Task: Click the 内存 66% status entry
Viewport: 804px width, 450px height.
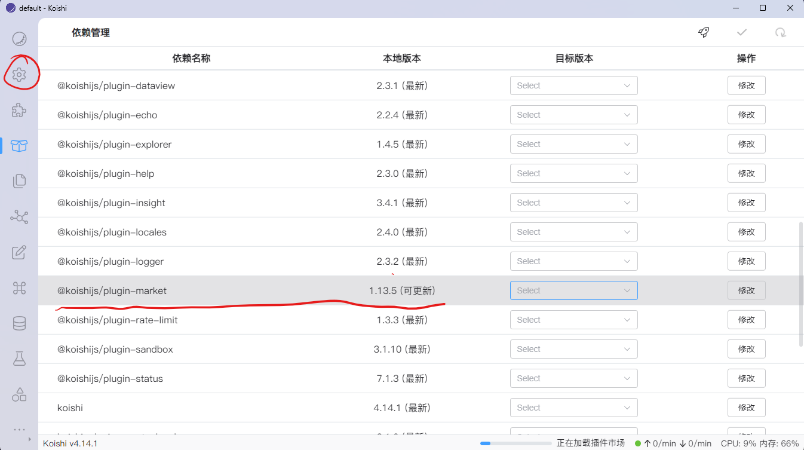Action: click(x=778, y=443)
